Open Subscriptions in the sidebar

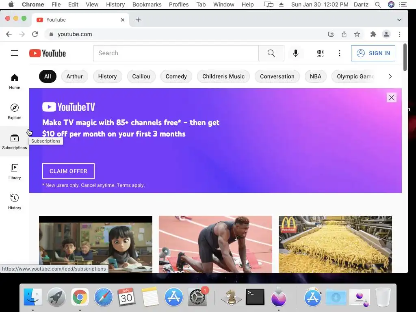coord(15,141)
